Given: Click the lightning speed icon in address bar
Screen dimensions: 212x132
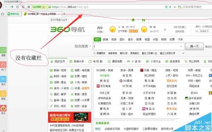Looking at the screenshot, I should [170, 7].
